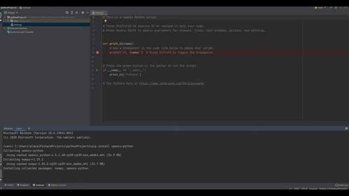Click the collapse all icon in Project panel header

(x=77, y=13)
